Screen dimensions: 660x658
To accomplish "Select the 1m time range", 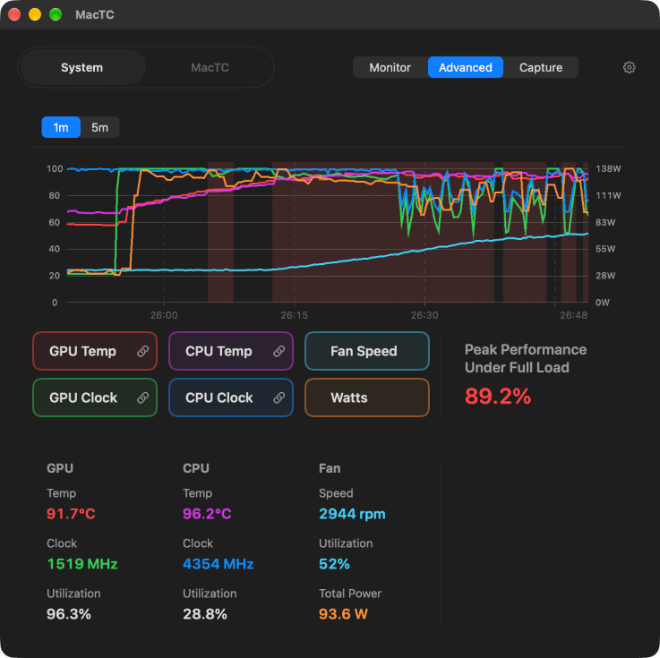I will (61, 127).
